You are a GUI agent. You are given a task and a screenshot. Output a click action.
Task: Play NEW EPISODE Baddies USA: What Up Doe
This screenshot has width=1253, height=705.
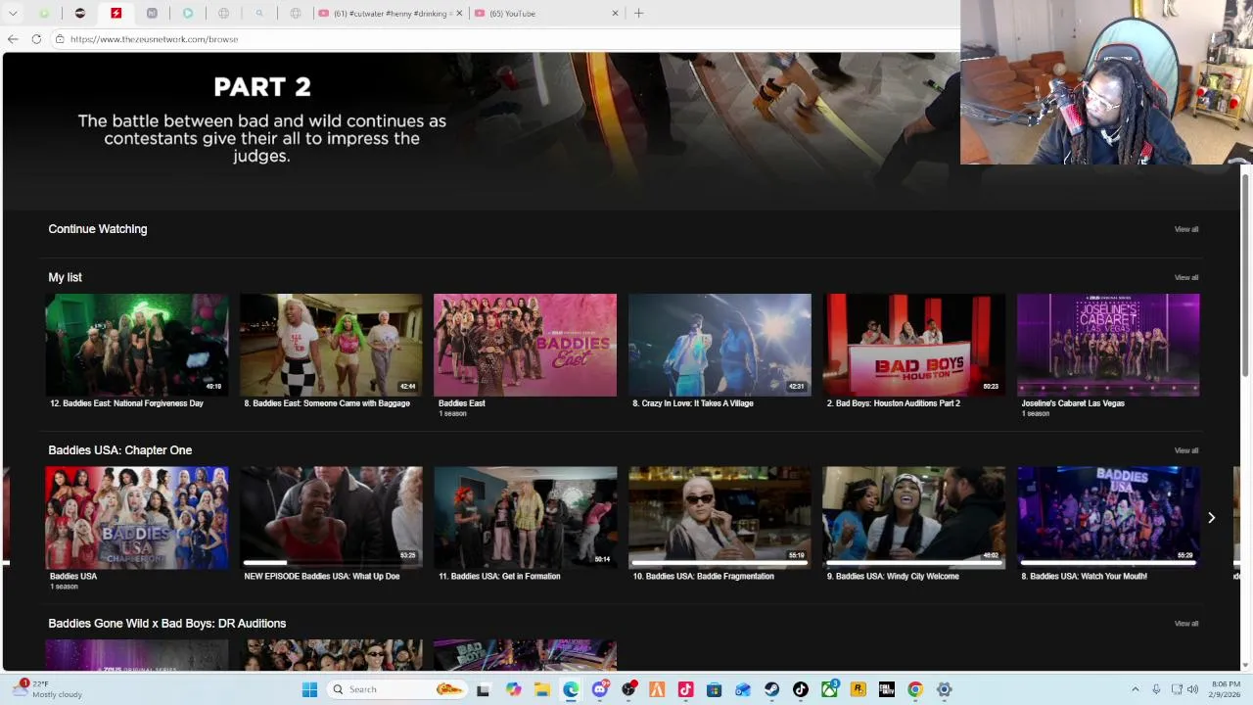click(331, 518)
